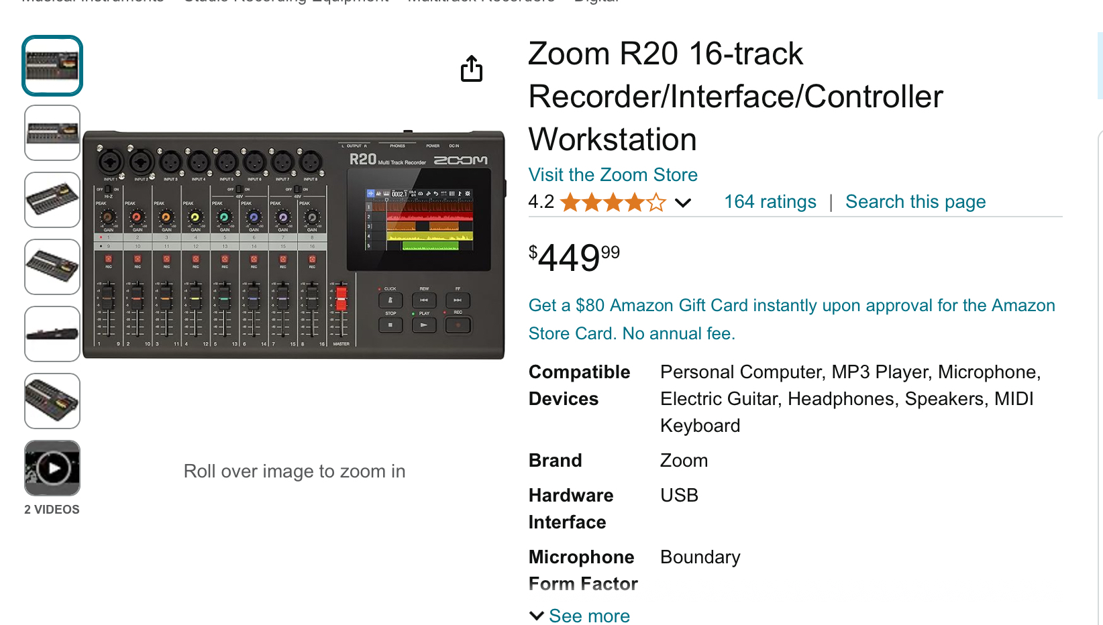The width and height of the screenshot is (1103, 625).
Task: Click the product title Zoom R20 16-track
Action: click(736, 97)
